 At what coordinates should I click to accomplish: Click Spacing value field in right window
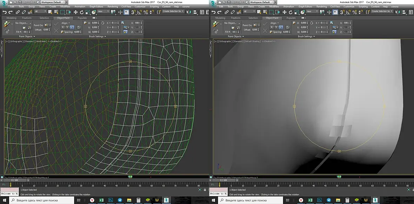[286, 32]
